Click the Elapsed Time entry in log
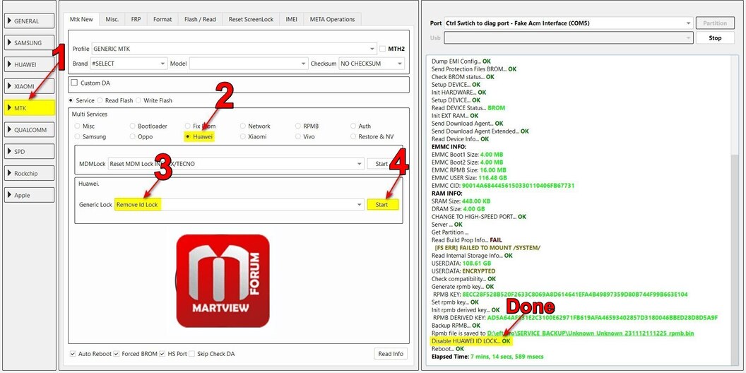The height and width of the screenshot is (373, 746). point(487,356)
